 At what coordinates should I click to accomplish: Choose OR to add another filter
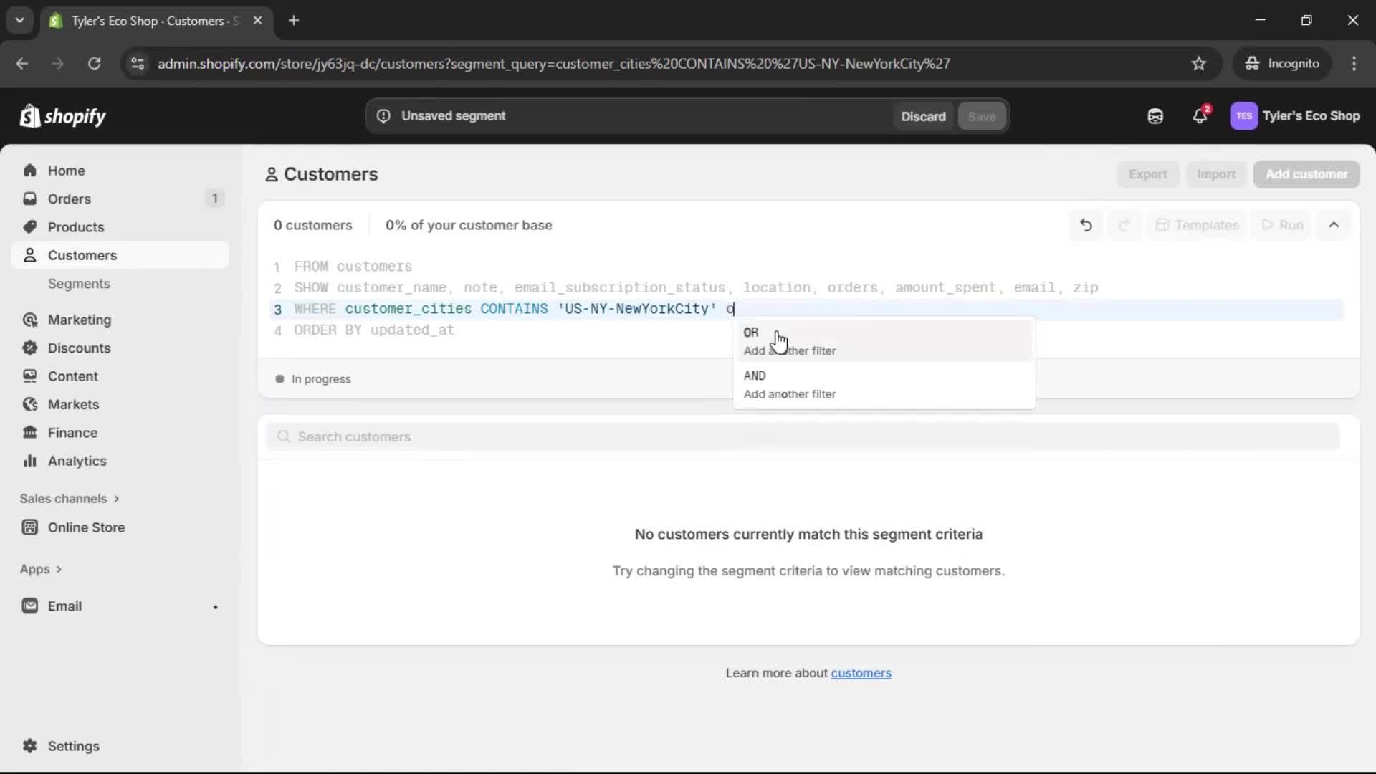[x=788, y=341]
